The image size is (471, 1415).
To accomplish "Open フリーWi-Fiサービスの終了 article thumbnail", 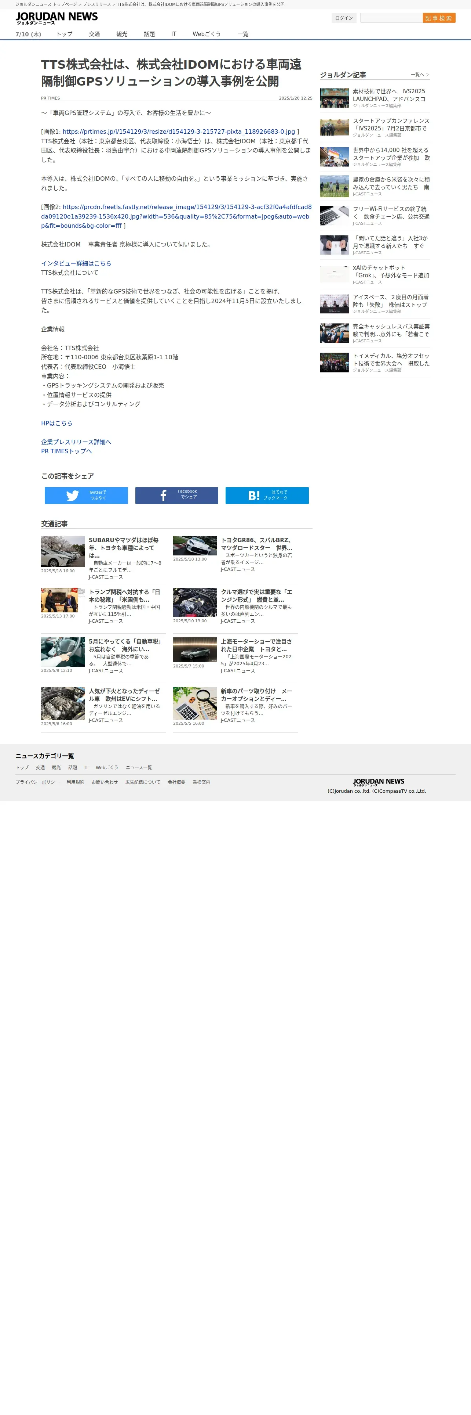I will point(335,215).
